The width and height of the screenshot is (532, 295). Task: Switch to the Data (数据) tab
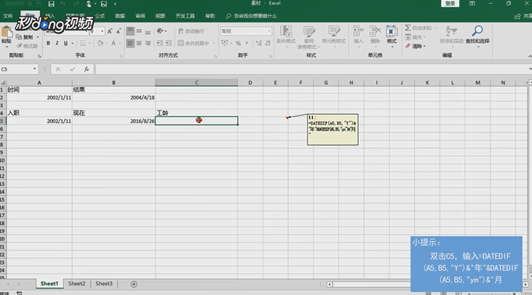point(120,16)
